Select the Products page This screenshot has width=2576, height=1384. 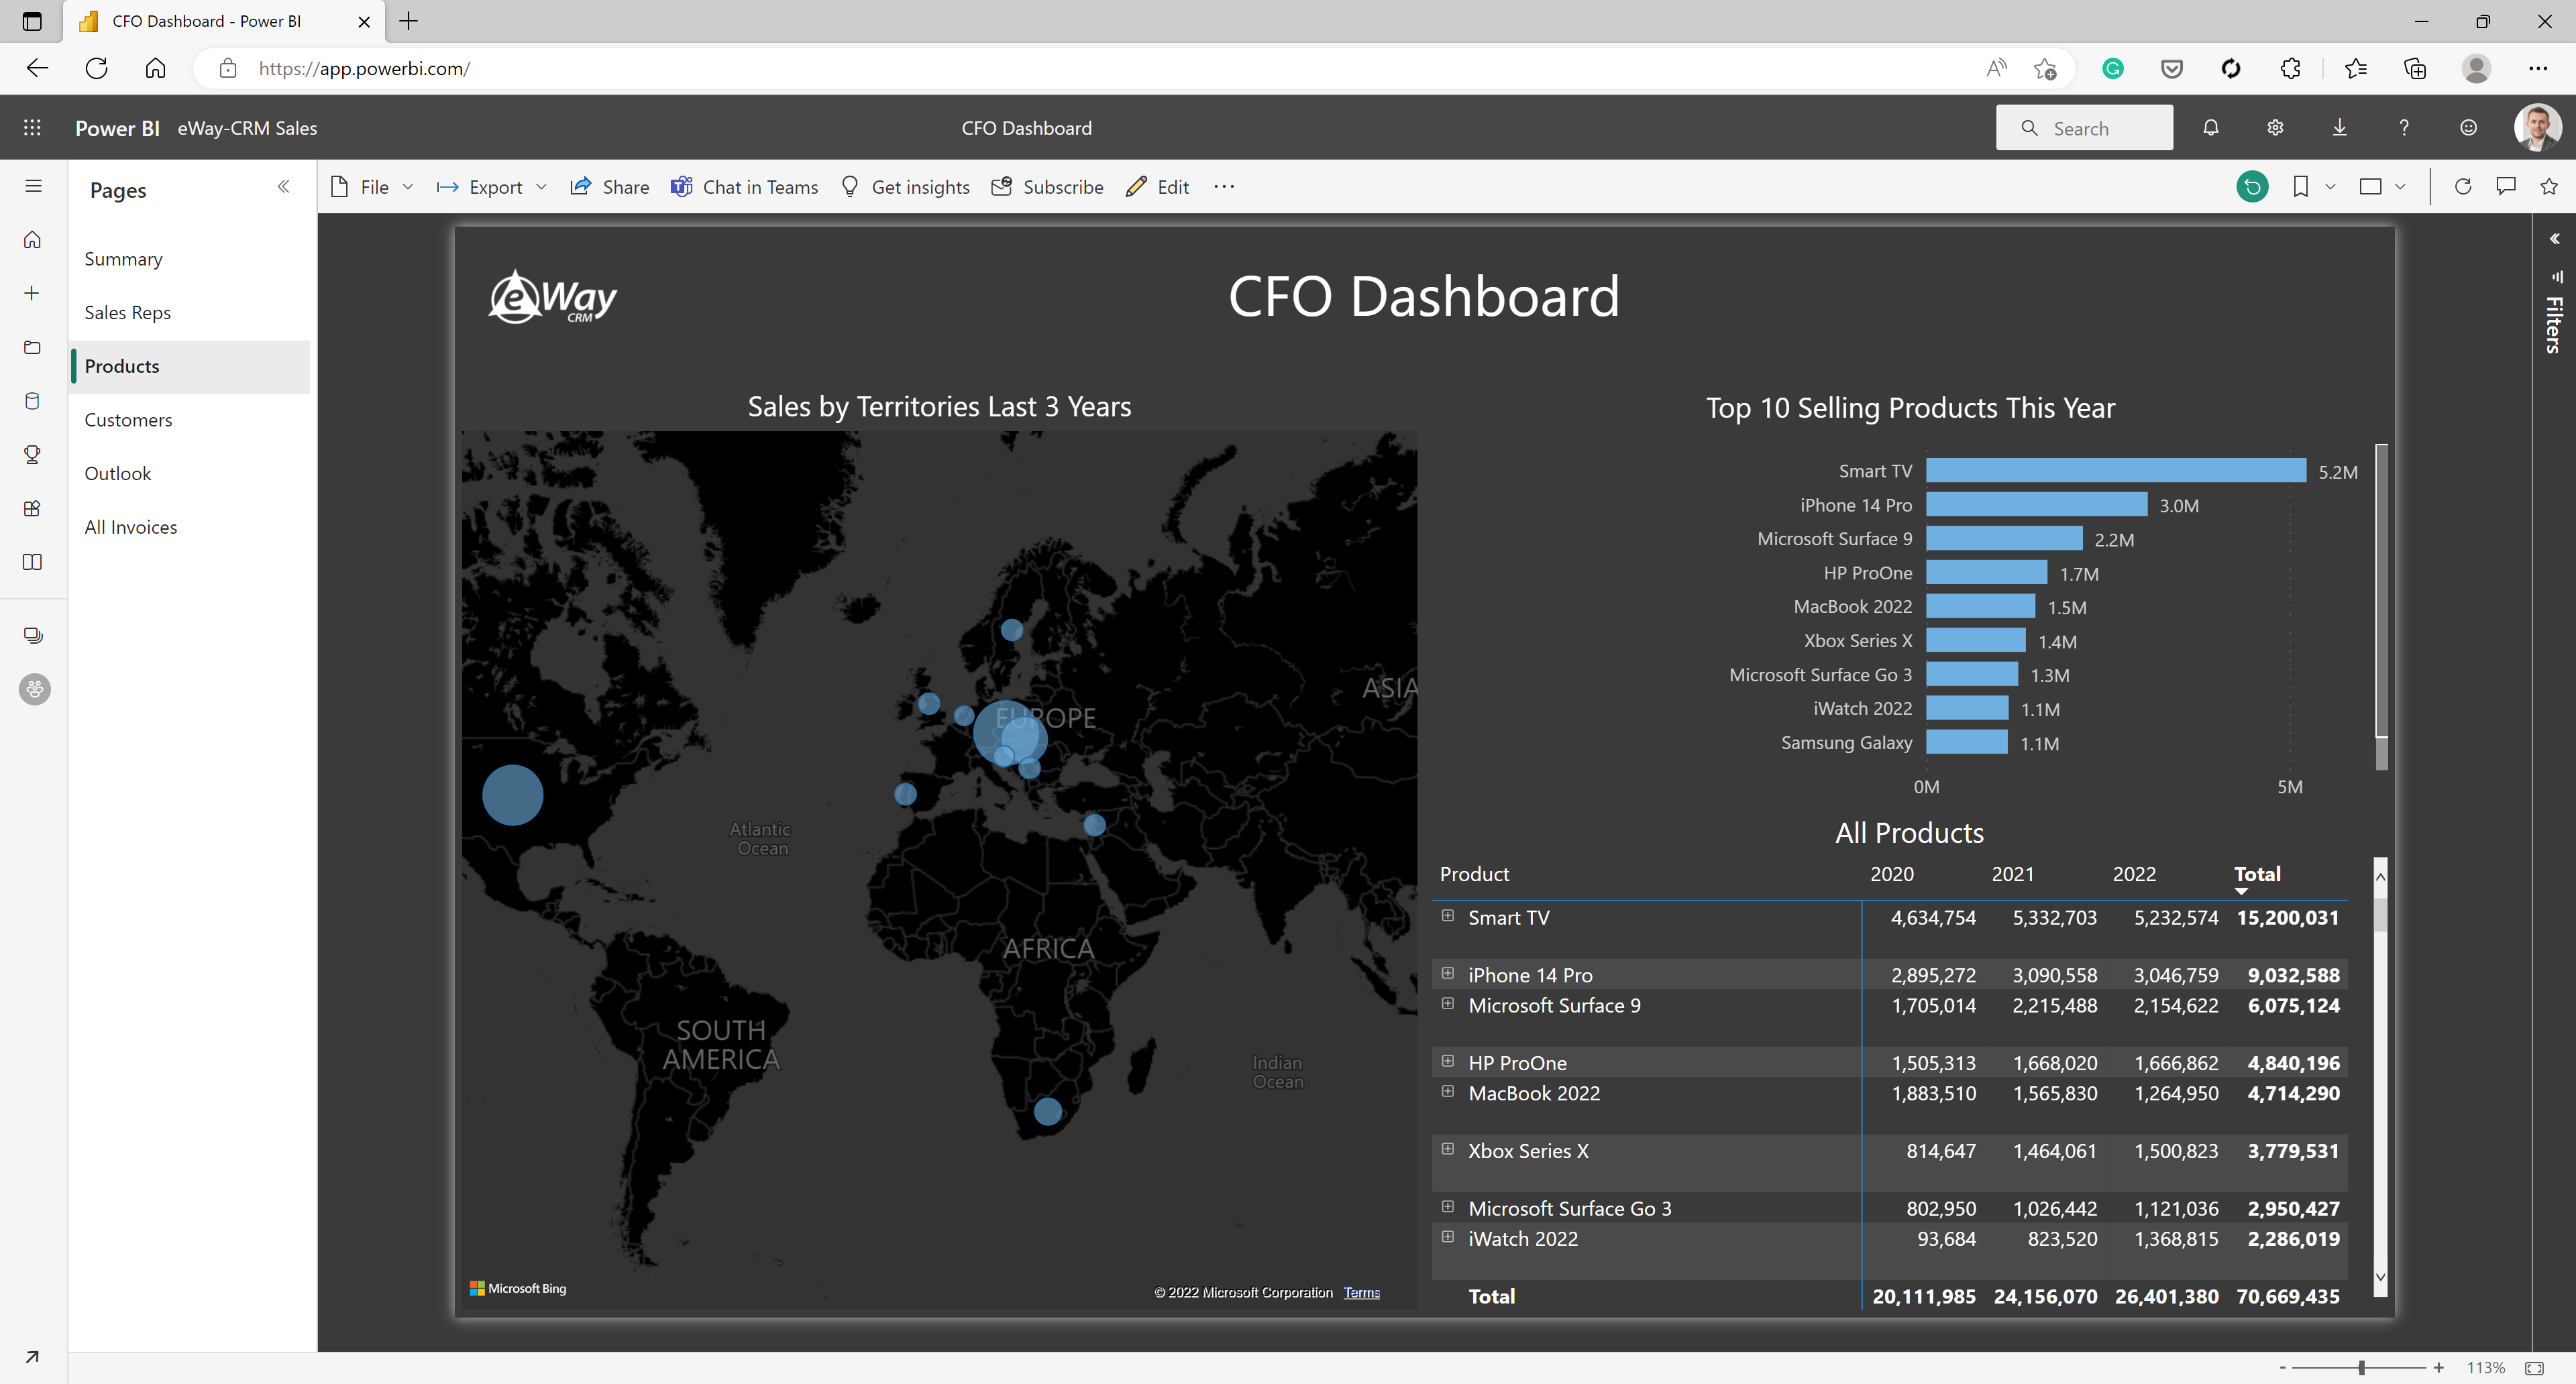(x=190, y=367)
